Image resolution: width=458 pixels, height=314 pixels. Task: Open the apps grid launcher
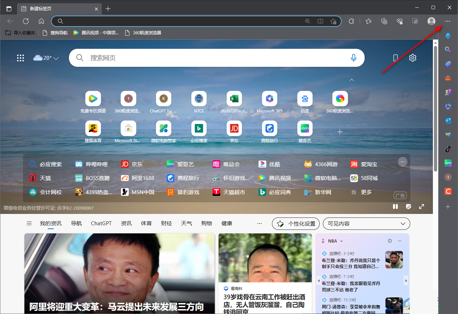point(21,58)
